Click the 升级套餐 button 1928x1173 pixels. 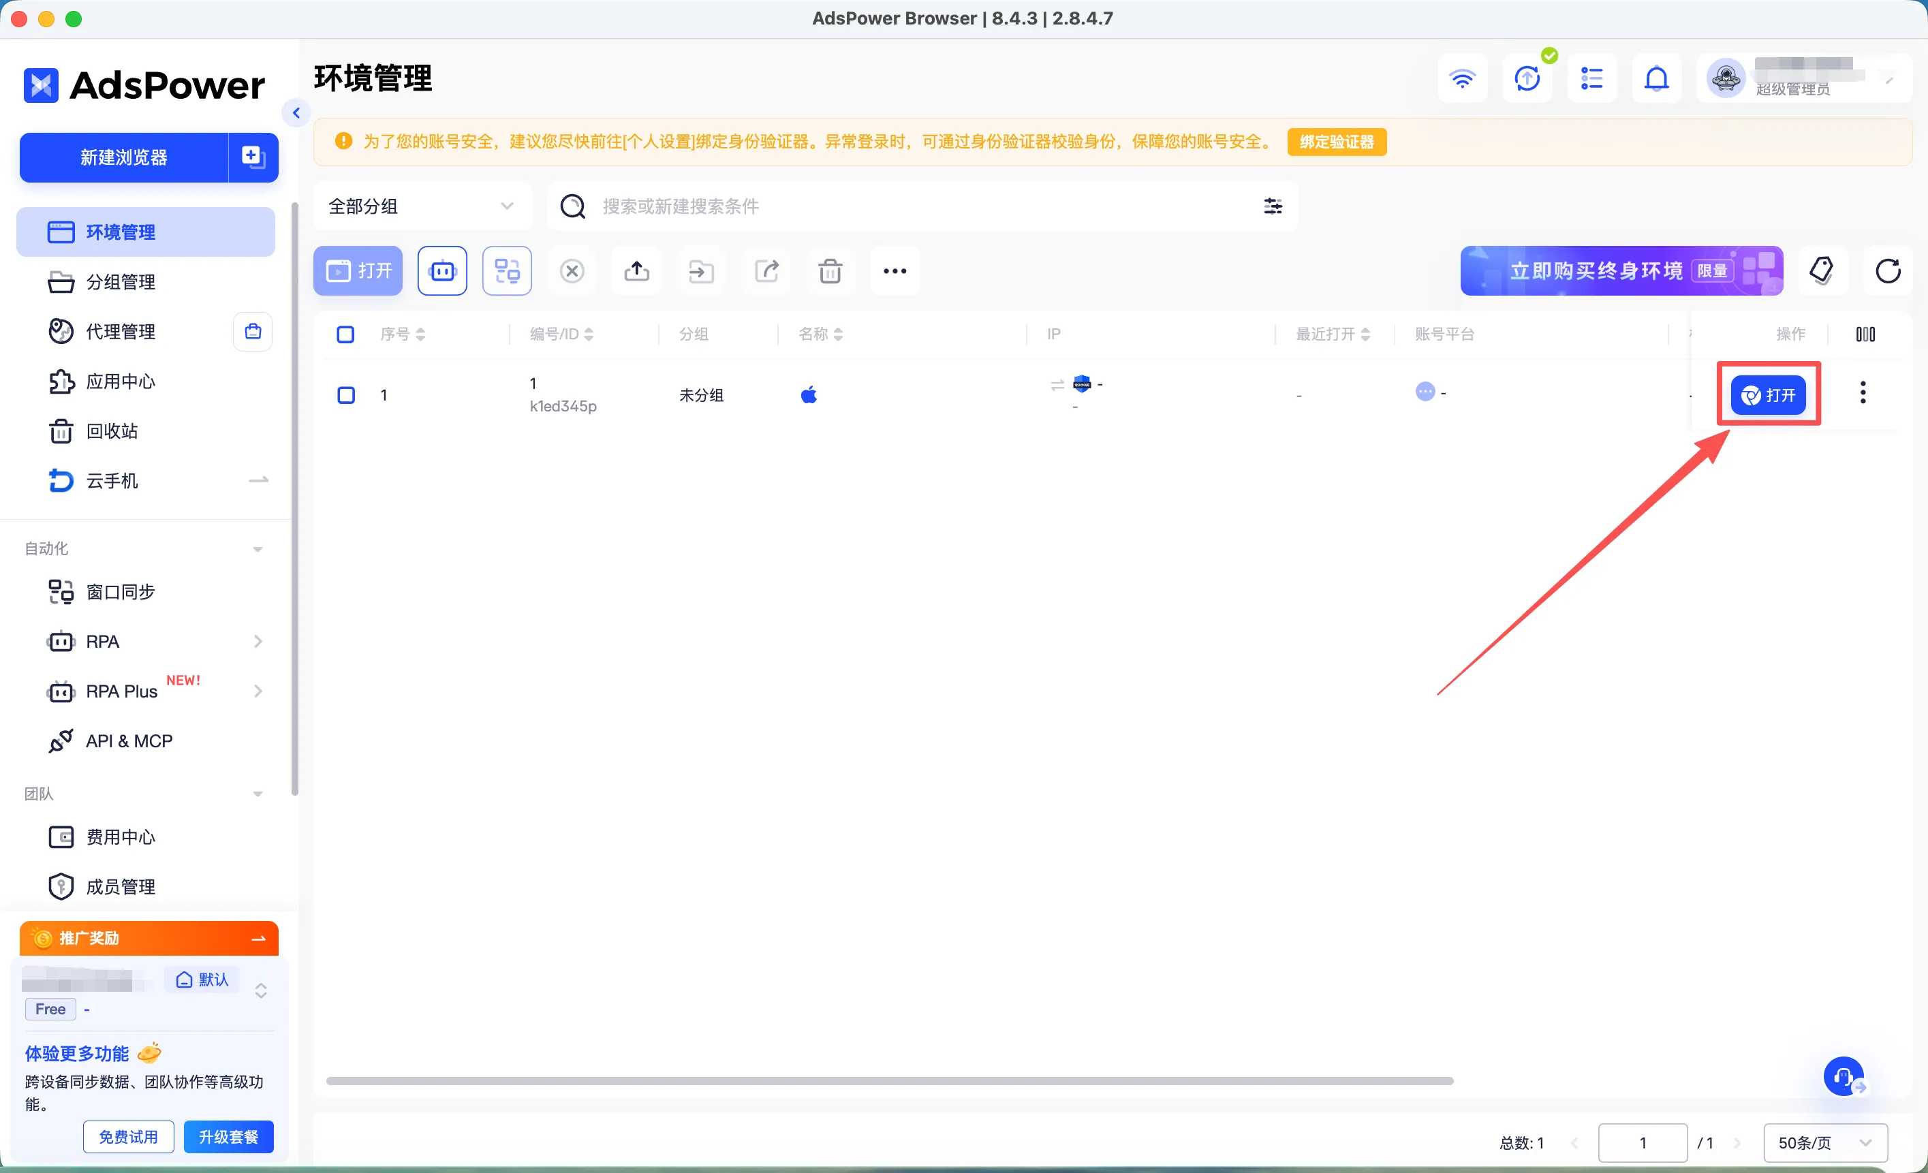pyautogui.click(x=228, y=1136)
